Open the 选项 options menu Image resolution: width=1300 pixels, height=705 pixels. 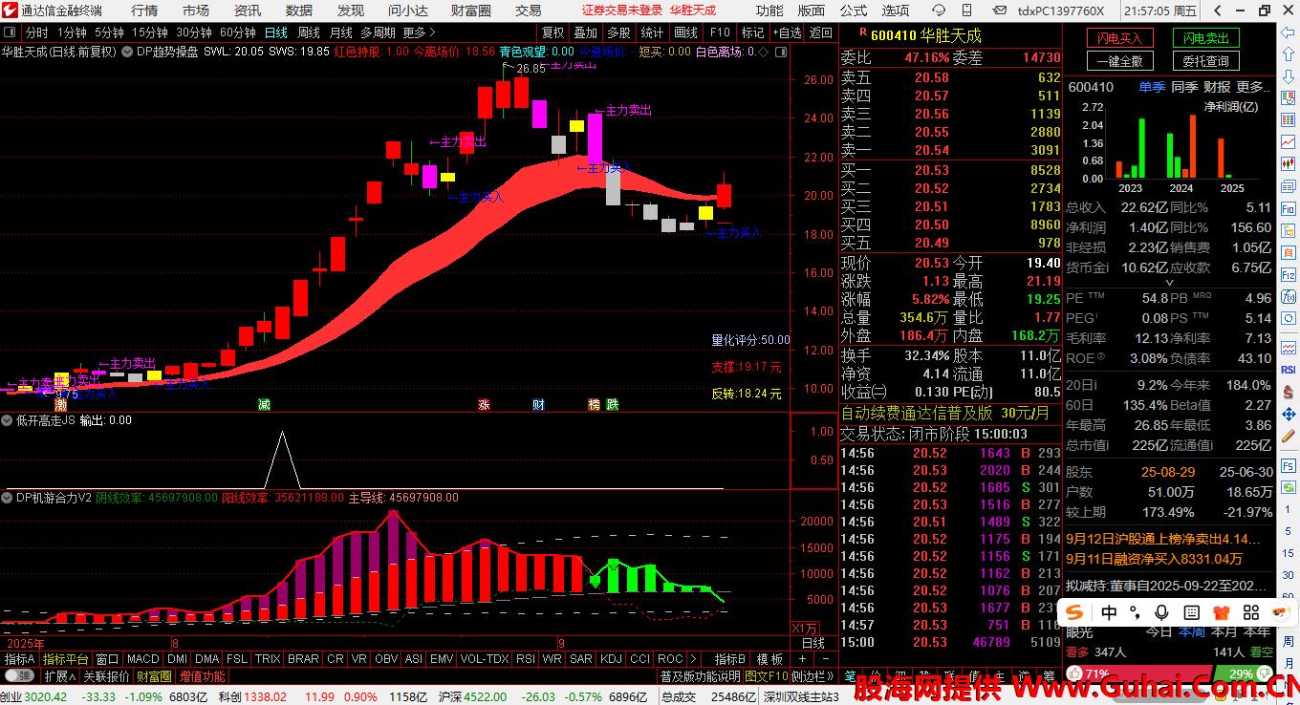tap(896, 11)
